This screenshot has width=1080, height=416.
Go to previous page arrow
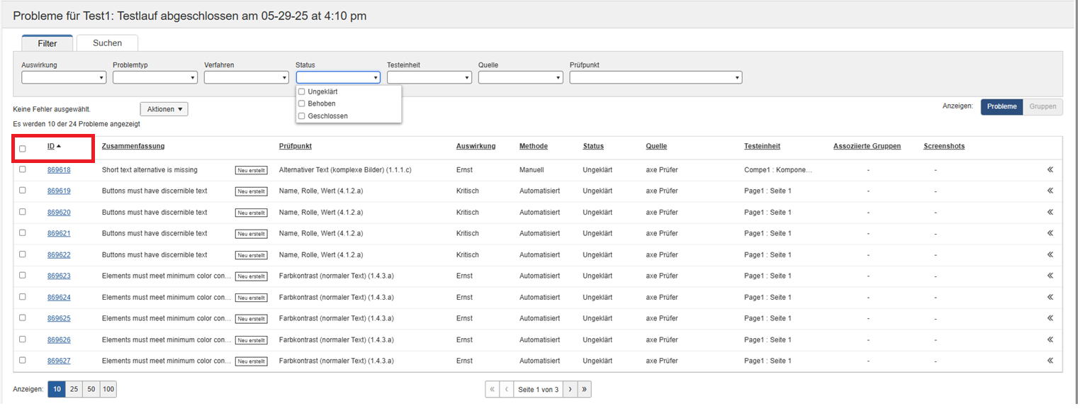(x=507, y=390)
